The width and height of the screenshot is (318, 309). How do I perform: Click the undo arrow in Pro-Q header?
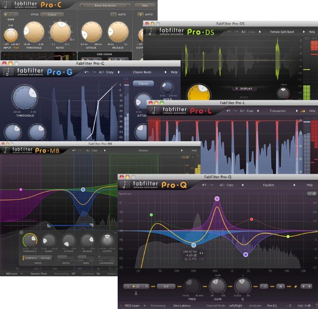[204, 185]
